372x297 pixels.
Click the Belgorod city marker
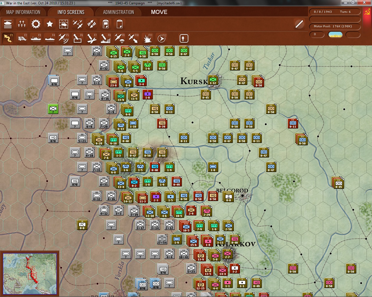243,196
